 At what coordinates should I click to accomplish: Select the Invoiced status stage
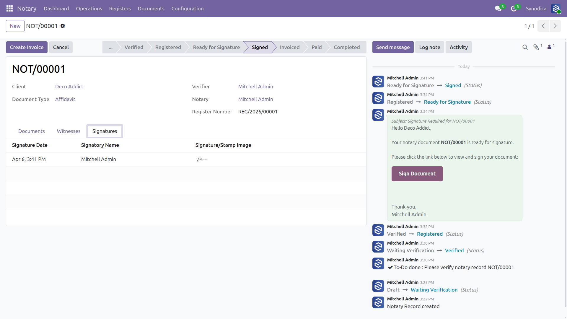pos(290,47)
